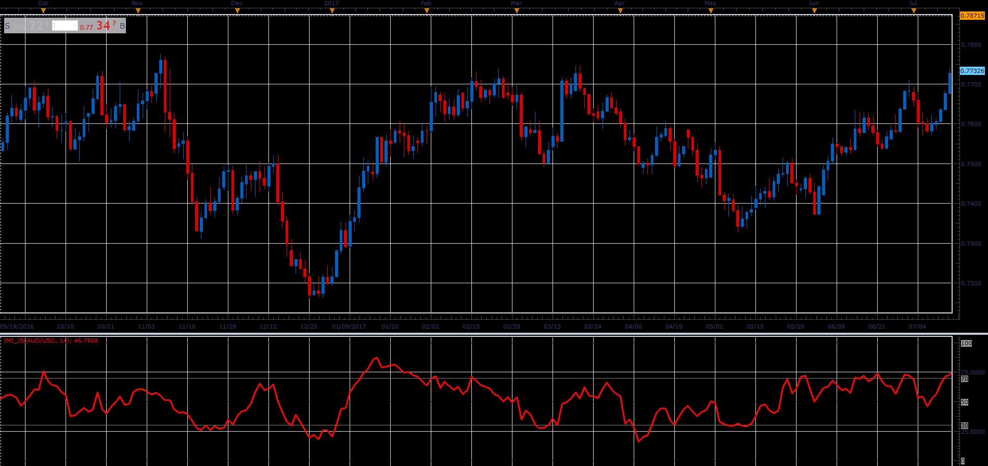The height and width of the screenshot is (466, 988).
Task: Click the 0.7500 price axis label
Action: 971,164
